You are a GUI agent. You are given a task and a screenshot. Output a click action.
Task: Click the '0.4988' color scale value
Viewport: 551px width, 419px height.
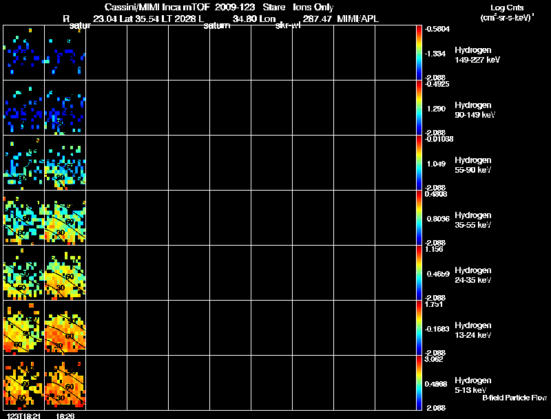[x=436, y=384]
